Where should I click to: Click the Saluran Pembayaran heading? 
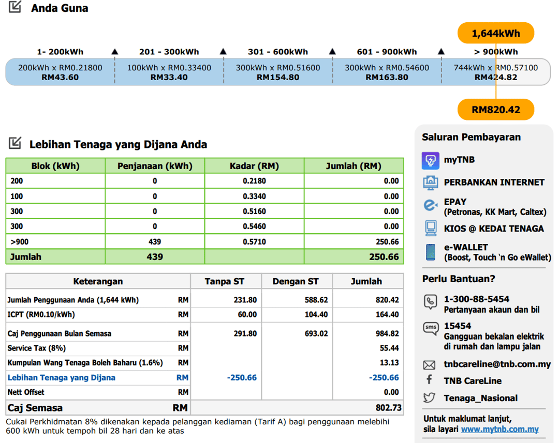click(x=472, y=137)
